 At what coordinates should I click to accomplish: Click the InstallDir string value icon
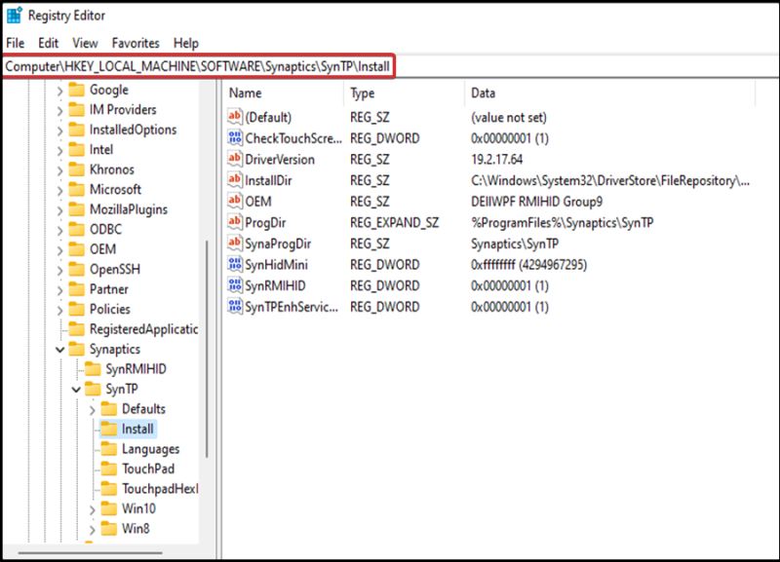tap(234, 180)
